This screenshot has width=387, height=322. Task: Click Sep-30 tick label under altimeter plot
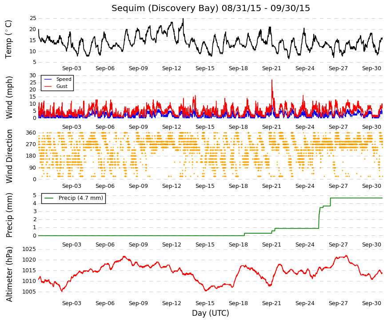click(x=371, y=303)
